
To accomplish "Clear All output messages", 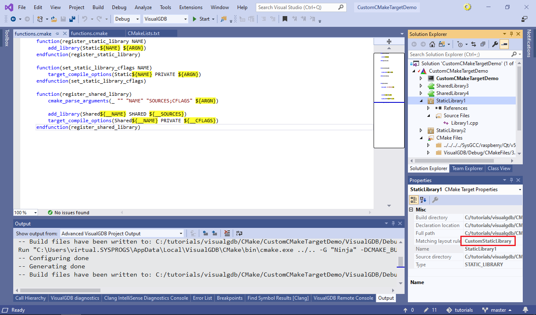I will [x=227, y=233].
